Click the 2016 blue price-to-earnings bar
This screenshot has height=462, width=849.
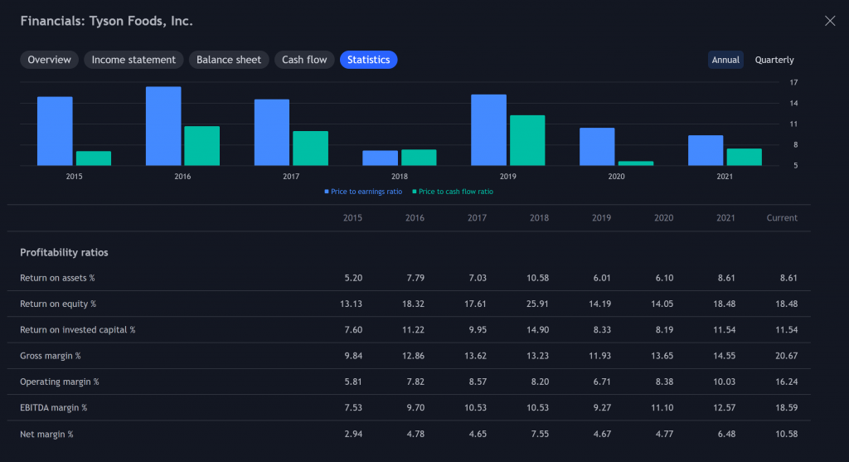pyautogui.click(x=163, y=125)
